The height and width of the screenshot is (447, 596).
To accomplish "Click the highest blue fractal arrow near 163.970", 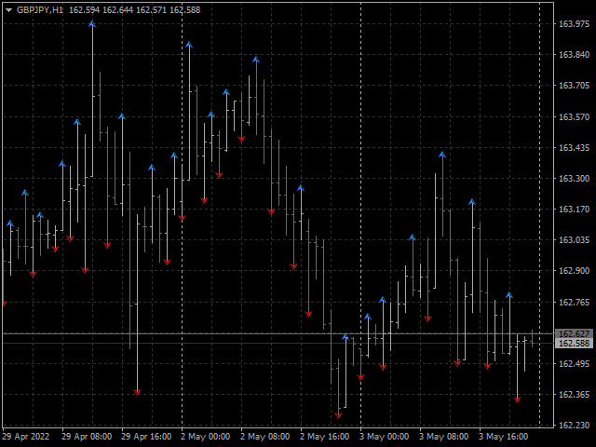I will [x=92, y=23].
